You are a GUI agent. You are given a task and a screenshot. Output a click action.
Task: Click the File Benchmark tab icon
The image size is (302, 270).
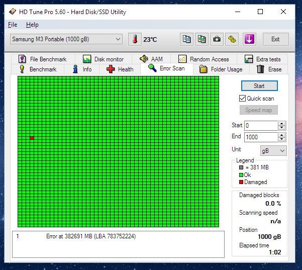[22, 59]
